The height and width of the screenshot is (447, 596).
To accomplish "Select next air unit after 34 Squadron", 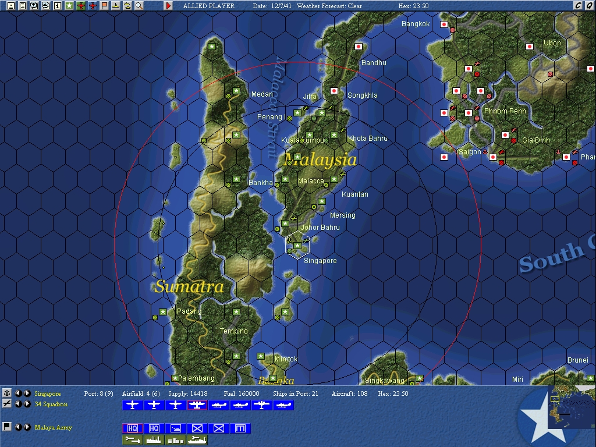I will [x=27, y=404].
